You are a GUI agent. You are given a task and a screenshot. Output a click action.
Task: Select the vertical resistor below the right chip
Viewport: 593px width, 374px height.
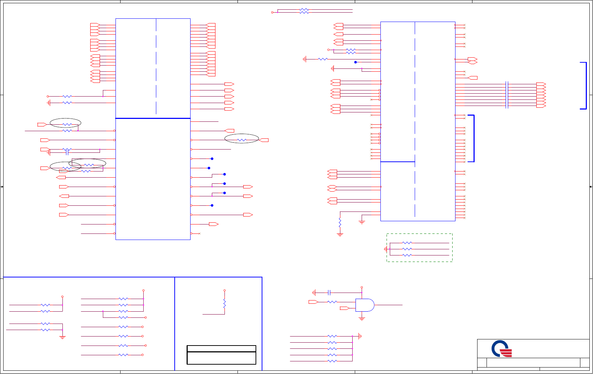pos(340,222)
